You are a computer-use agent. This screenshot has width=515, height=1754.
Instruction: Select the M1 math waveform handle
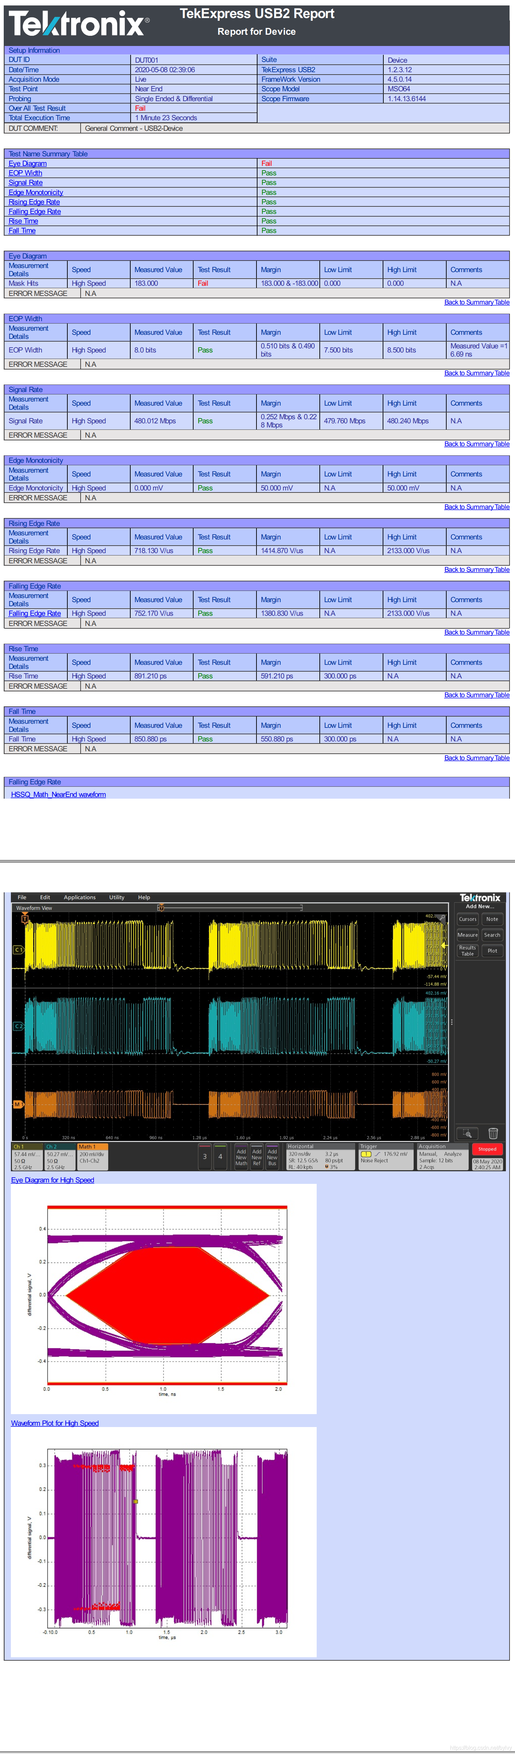click(x=18, y=1105)
